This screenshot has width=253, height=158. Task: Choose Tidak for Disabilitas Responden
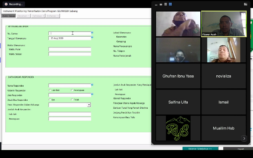72,100
